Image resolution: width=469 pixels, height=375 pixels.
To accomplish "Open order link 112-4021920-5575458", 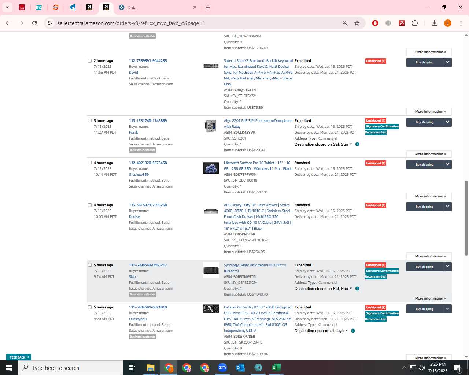I will coord(148,163).
